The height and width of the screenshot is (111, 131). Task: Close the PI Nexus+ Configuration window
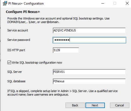(x=127, y=4)
